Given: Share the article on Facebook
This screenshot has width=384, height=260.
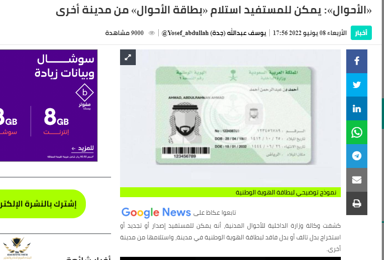Looking at the screenshot, I should click(357, 61).
